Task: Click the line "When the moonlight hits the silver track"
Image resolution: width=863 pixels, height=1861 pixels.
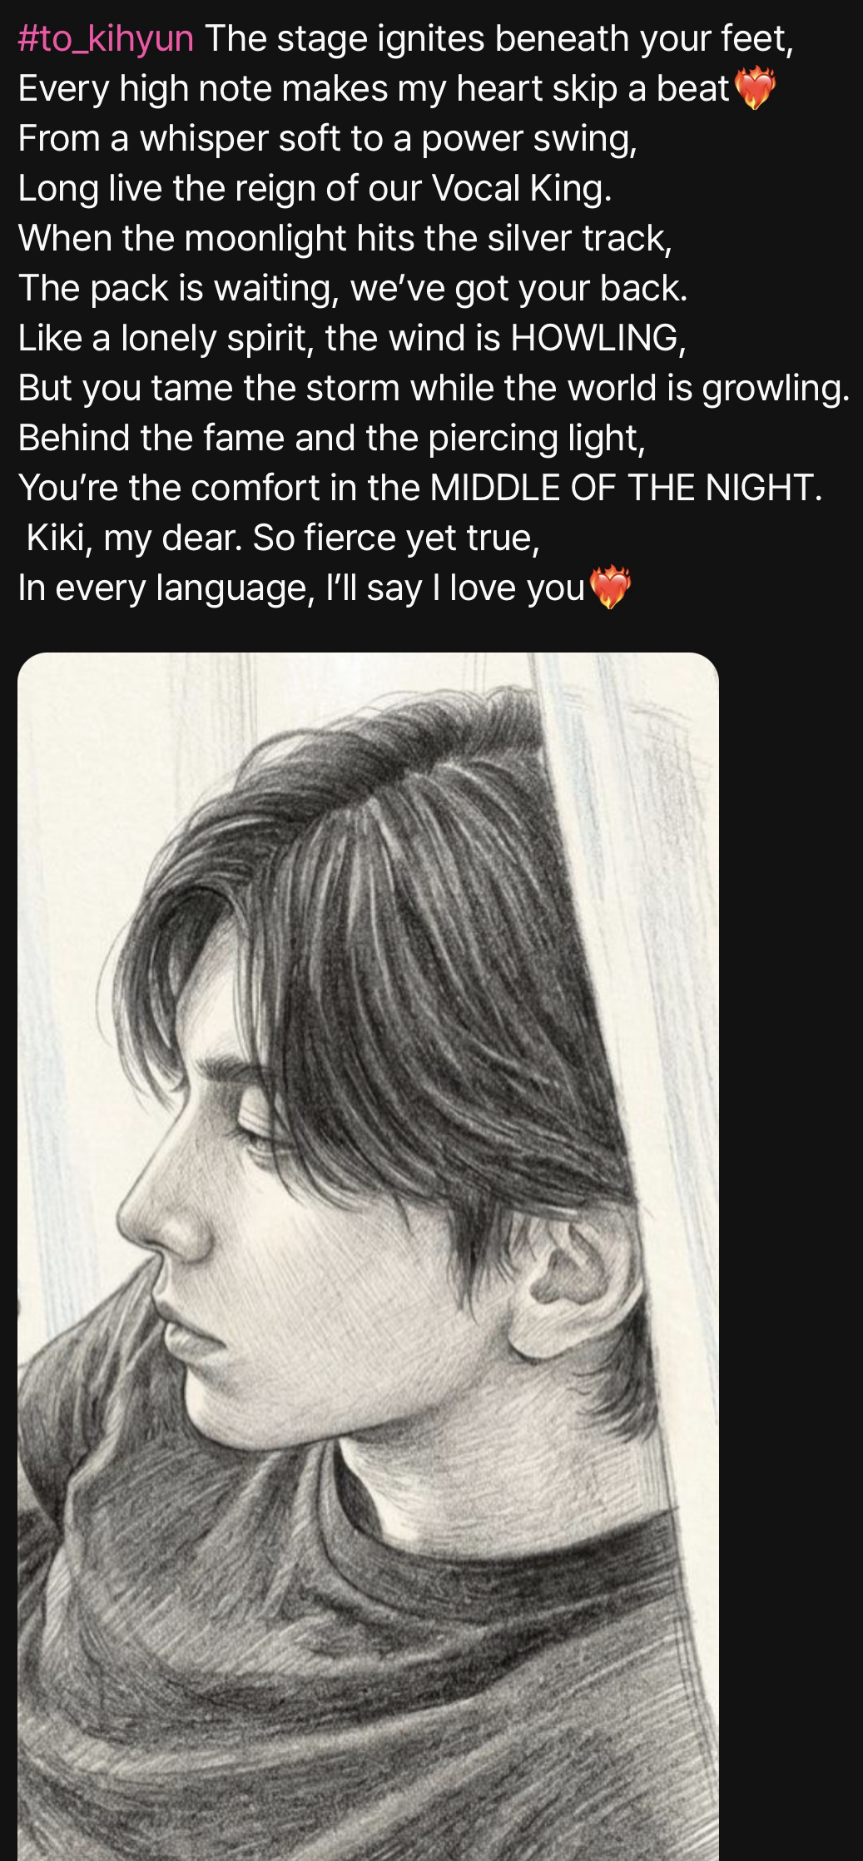Action: pos(345,238)
